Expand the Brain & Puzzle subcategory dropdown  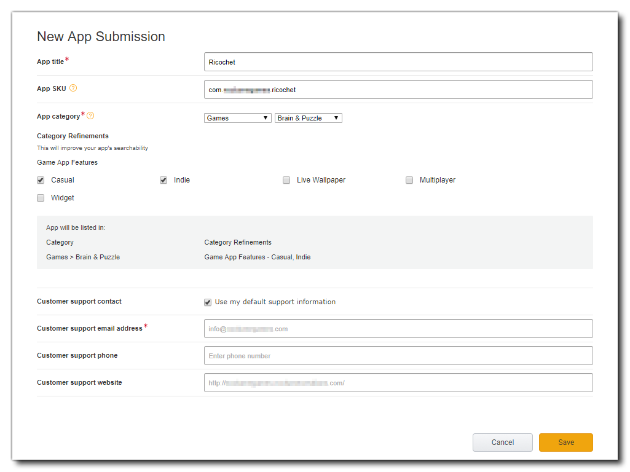click(x=308, y=118)
